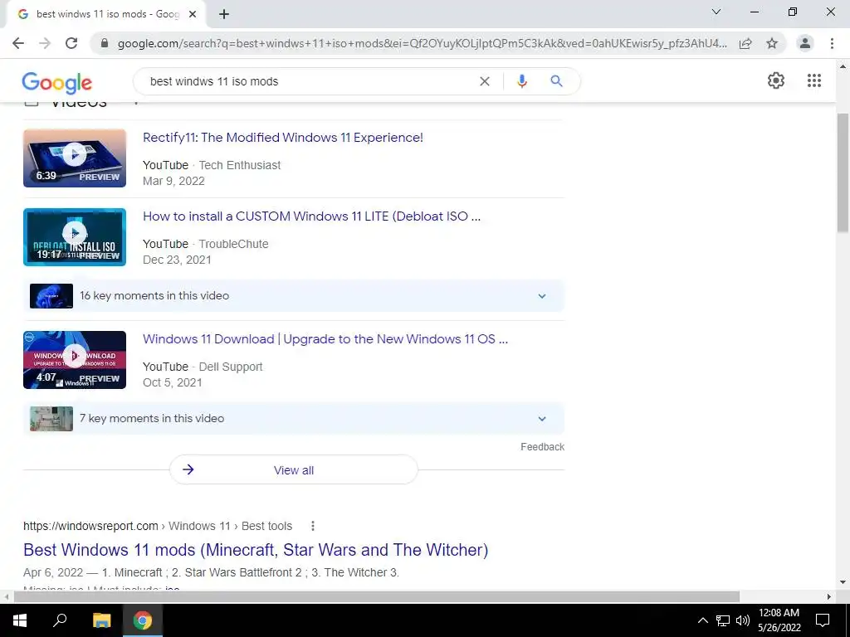Viewport: 850px width, 637px height.
Task: Click the Feedback link under videos
Action: click(x=543, y=447)
